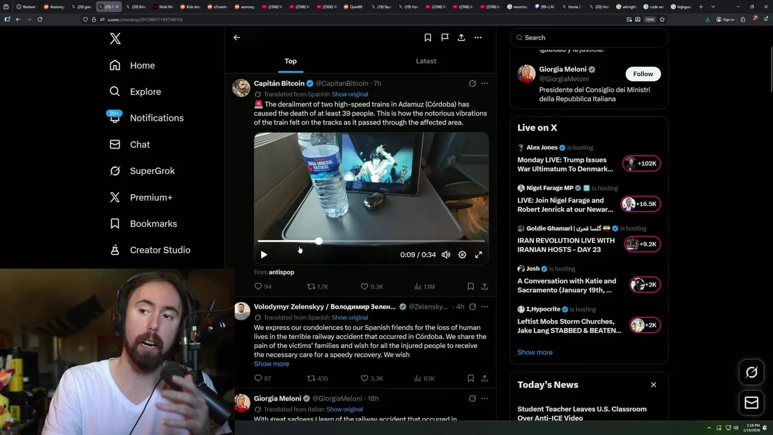The image size is (773, 435).
Task: Switch to the Top tab
Action: point(290,61)
